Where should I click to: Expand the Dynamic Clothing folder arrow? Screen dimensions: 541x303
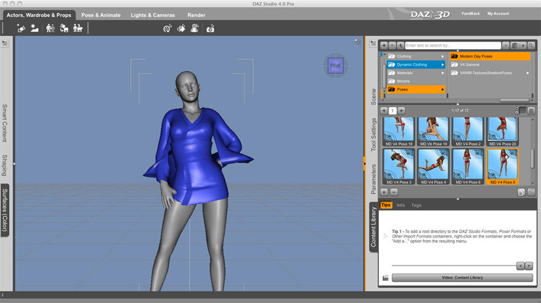point(443,64)
